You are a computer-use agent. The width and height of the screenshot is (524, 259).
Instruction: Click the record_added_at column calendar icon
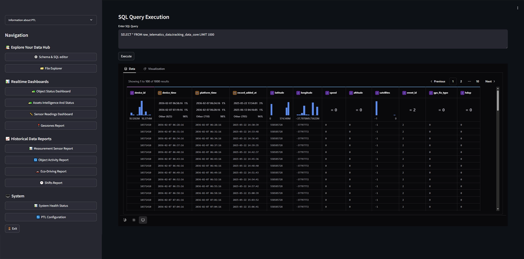coord(235,93)
